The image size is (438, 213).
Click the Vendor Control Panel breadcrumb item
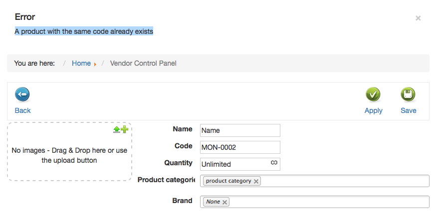(143, 63)
